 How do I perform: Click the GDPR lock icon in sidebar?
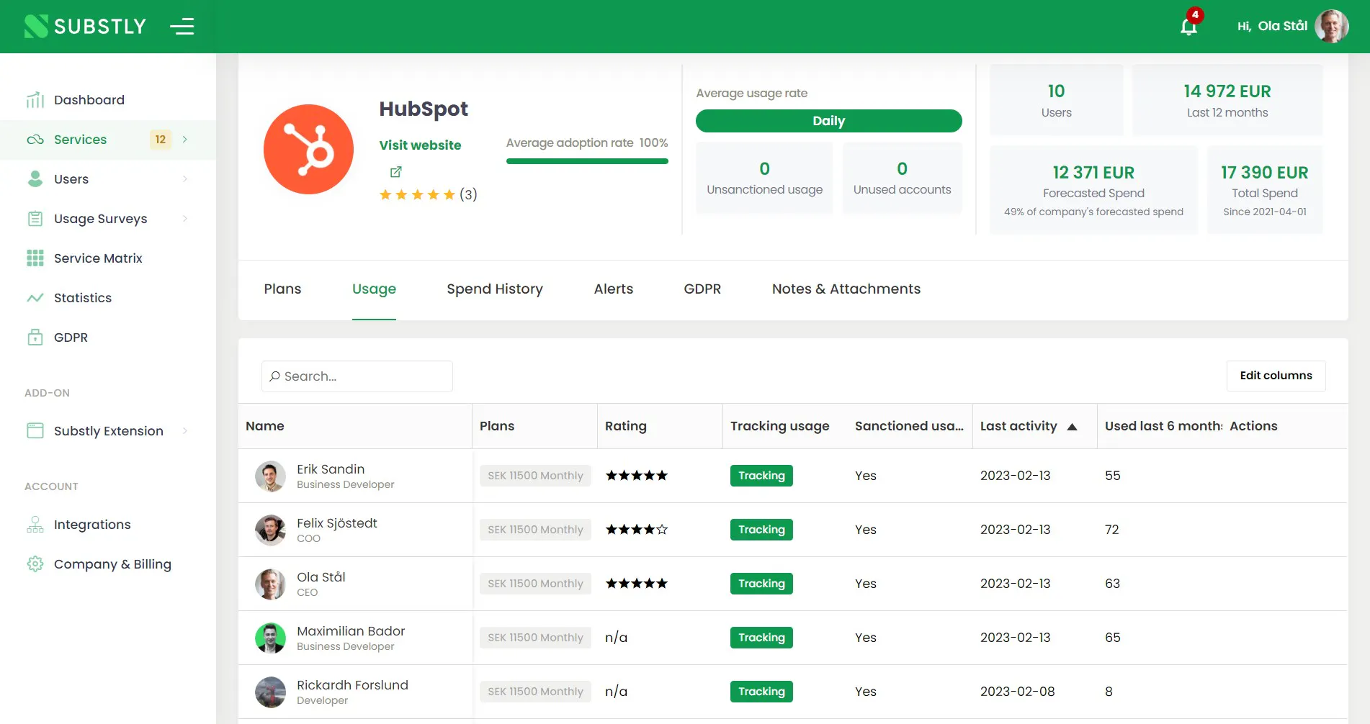point(35,338)
